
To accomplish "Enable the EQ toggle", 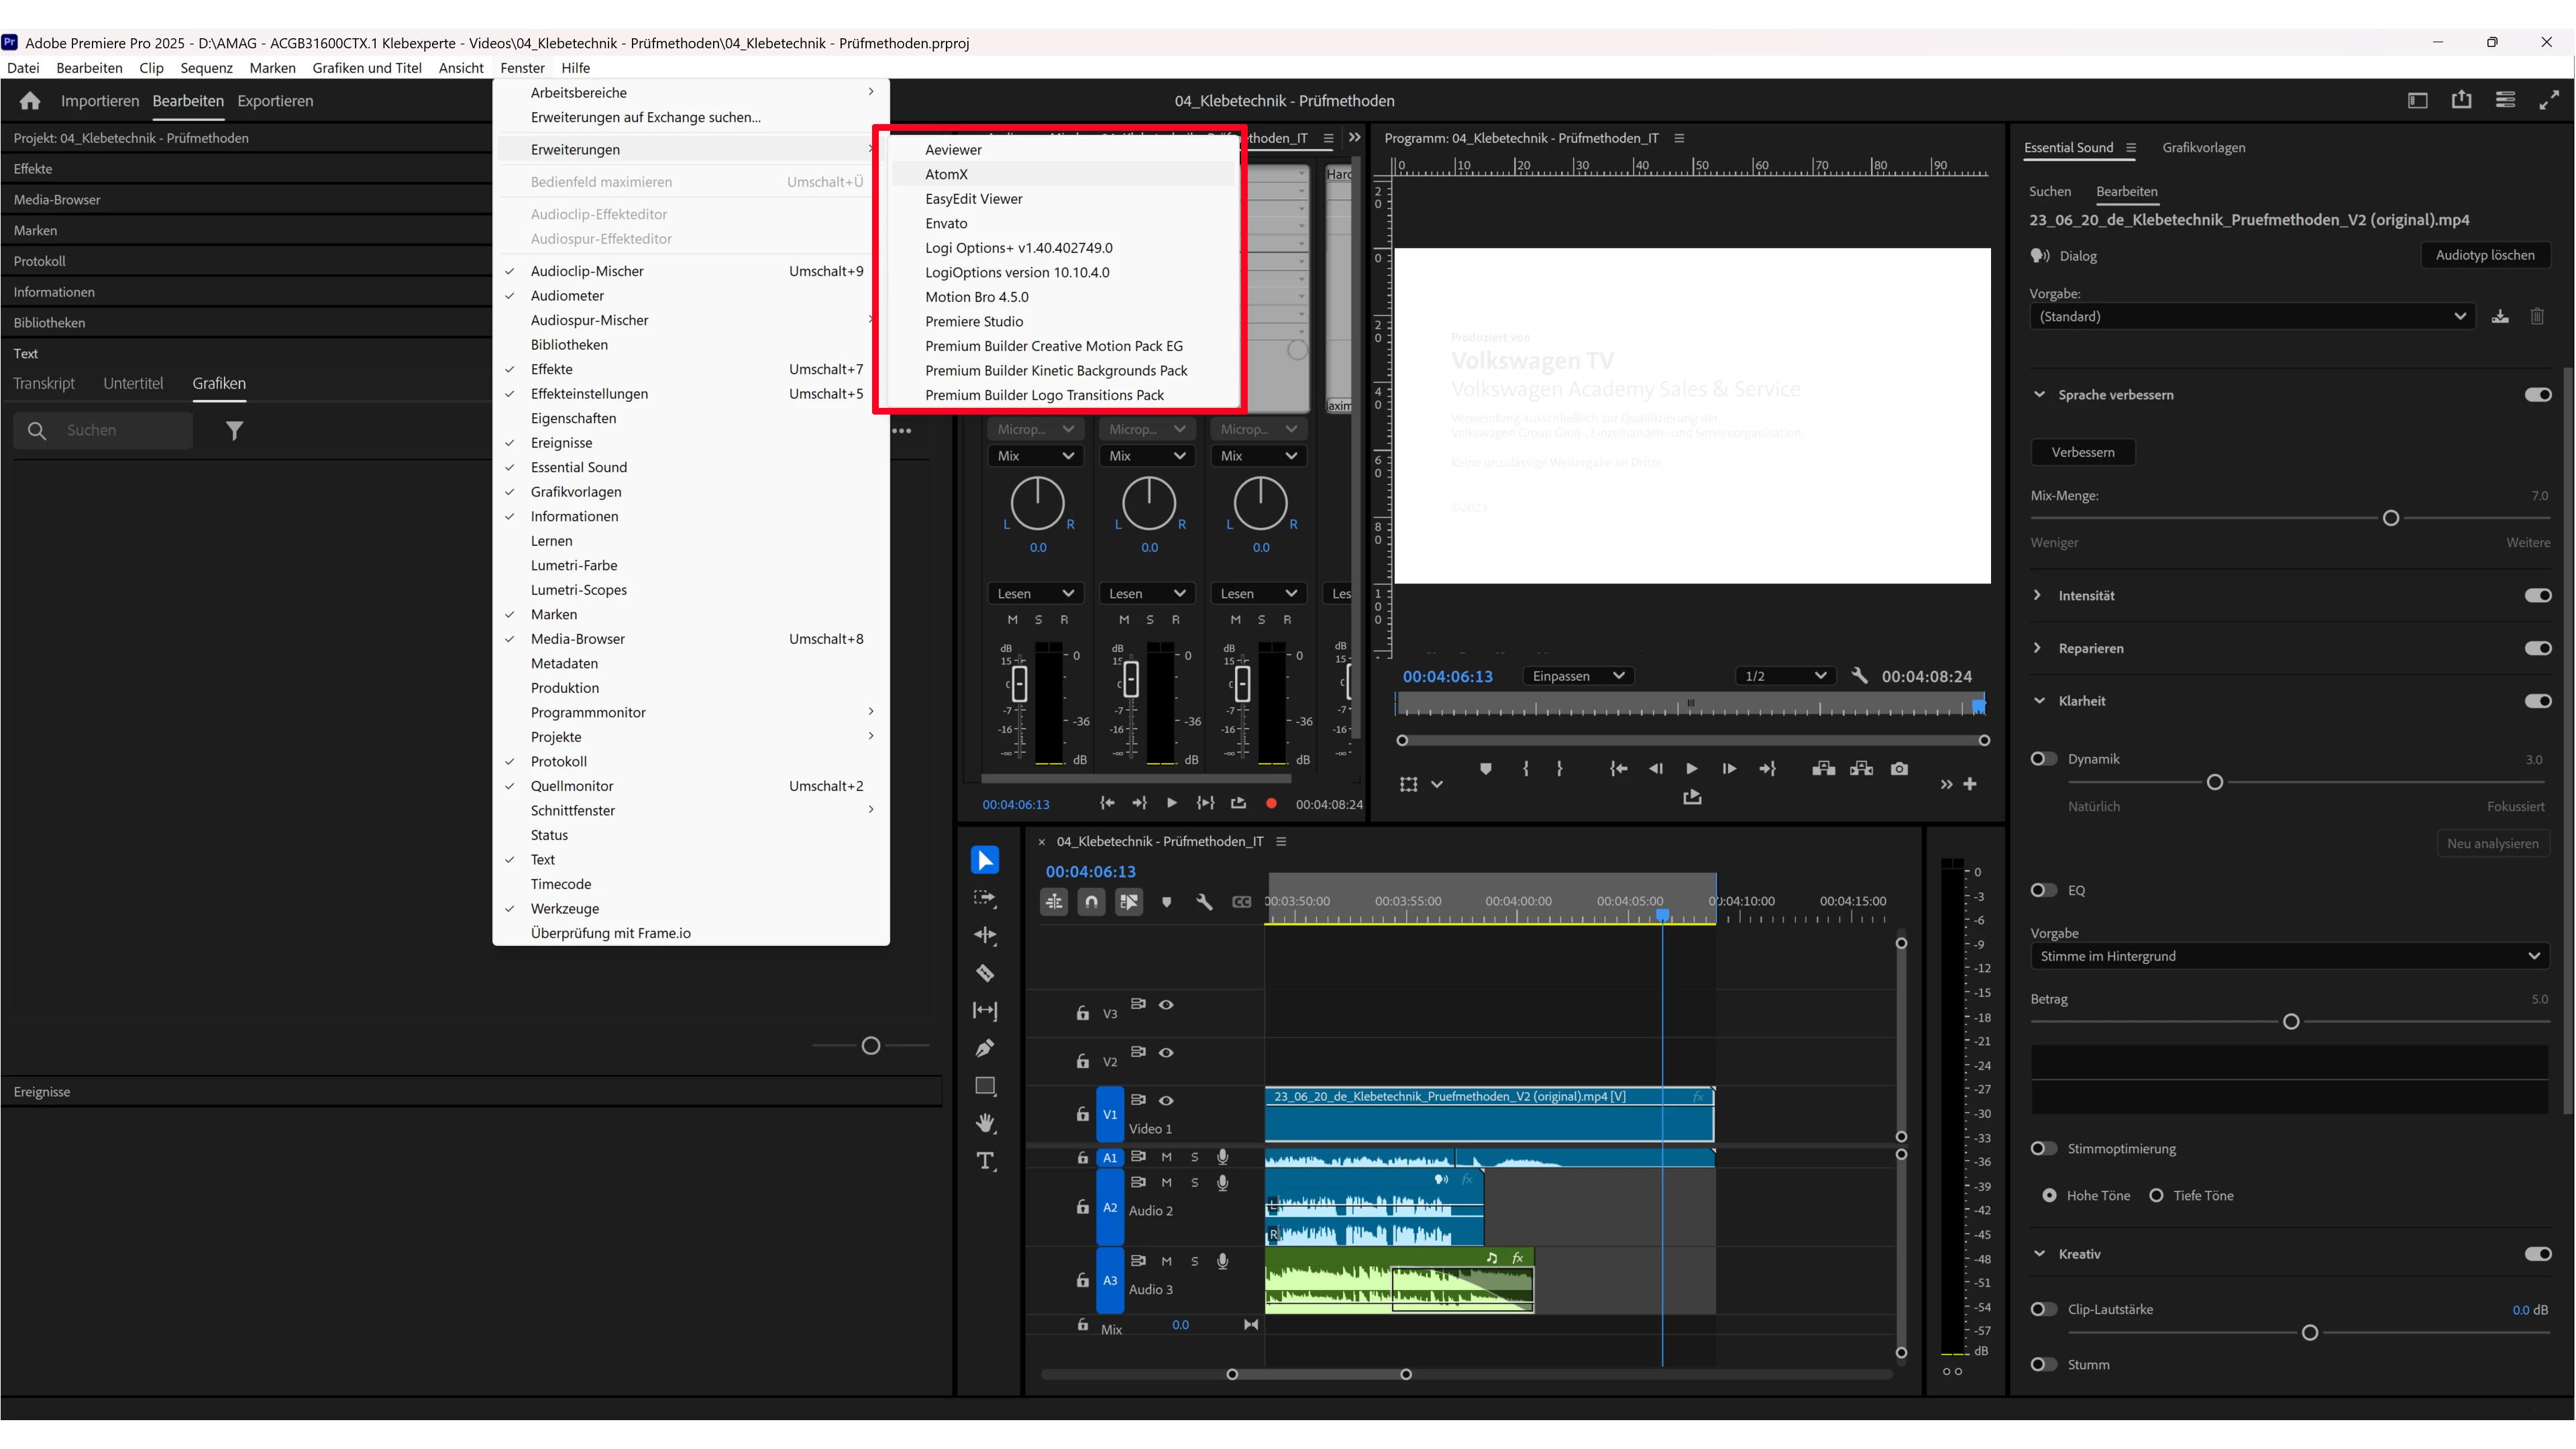I will click(2044, 890).
